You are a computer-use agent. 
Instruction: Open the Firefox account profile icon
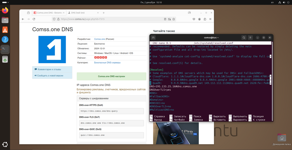(199, 19)
